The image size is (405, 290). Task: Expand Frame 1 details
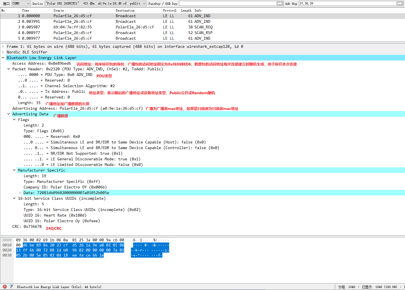coord(3,46)
